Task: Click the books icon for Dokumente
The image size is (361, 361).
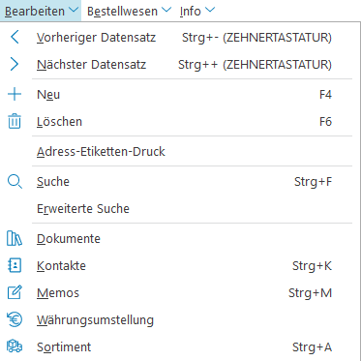Action: [15, 239]
